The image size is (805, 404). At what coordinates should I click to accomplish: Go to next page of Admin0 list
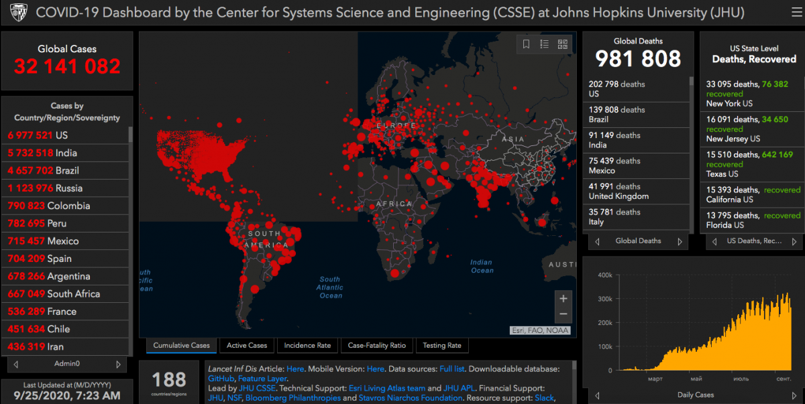pyautogui.click(x=118, y=364)
